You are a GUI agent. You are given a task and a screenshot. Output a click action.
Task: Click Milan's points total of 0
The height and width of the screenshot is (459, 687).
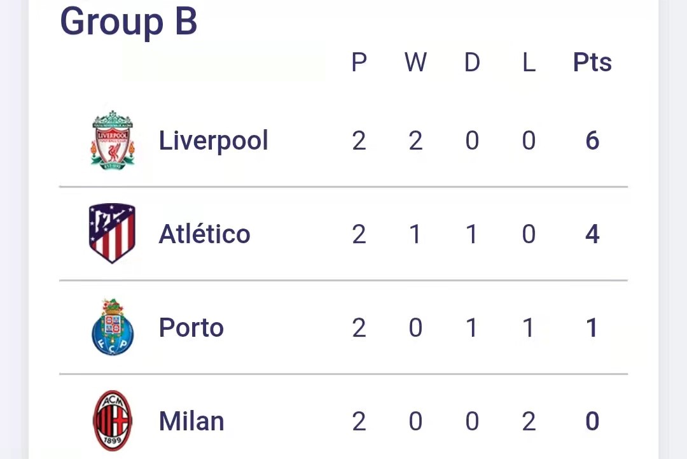coord(592,421)
